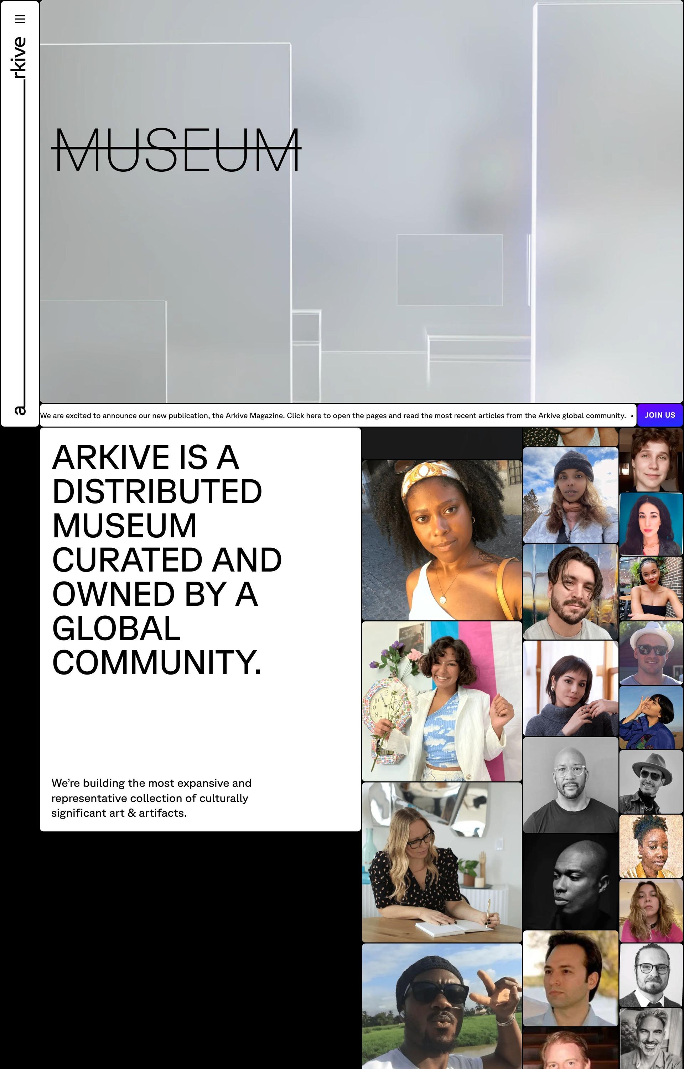Select portrait of woman in gray beanie

(570, 495)
